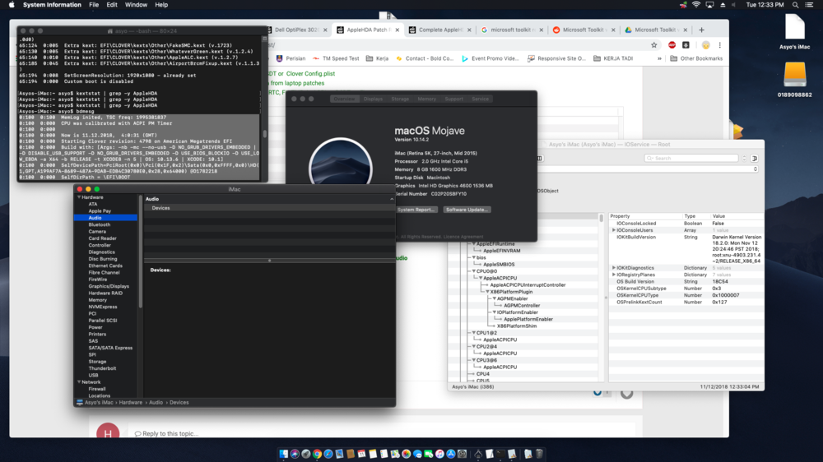823x462 pixels.
Task: Click the downloader extension icon in Chrome
Action: point(686,45)
